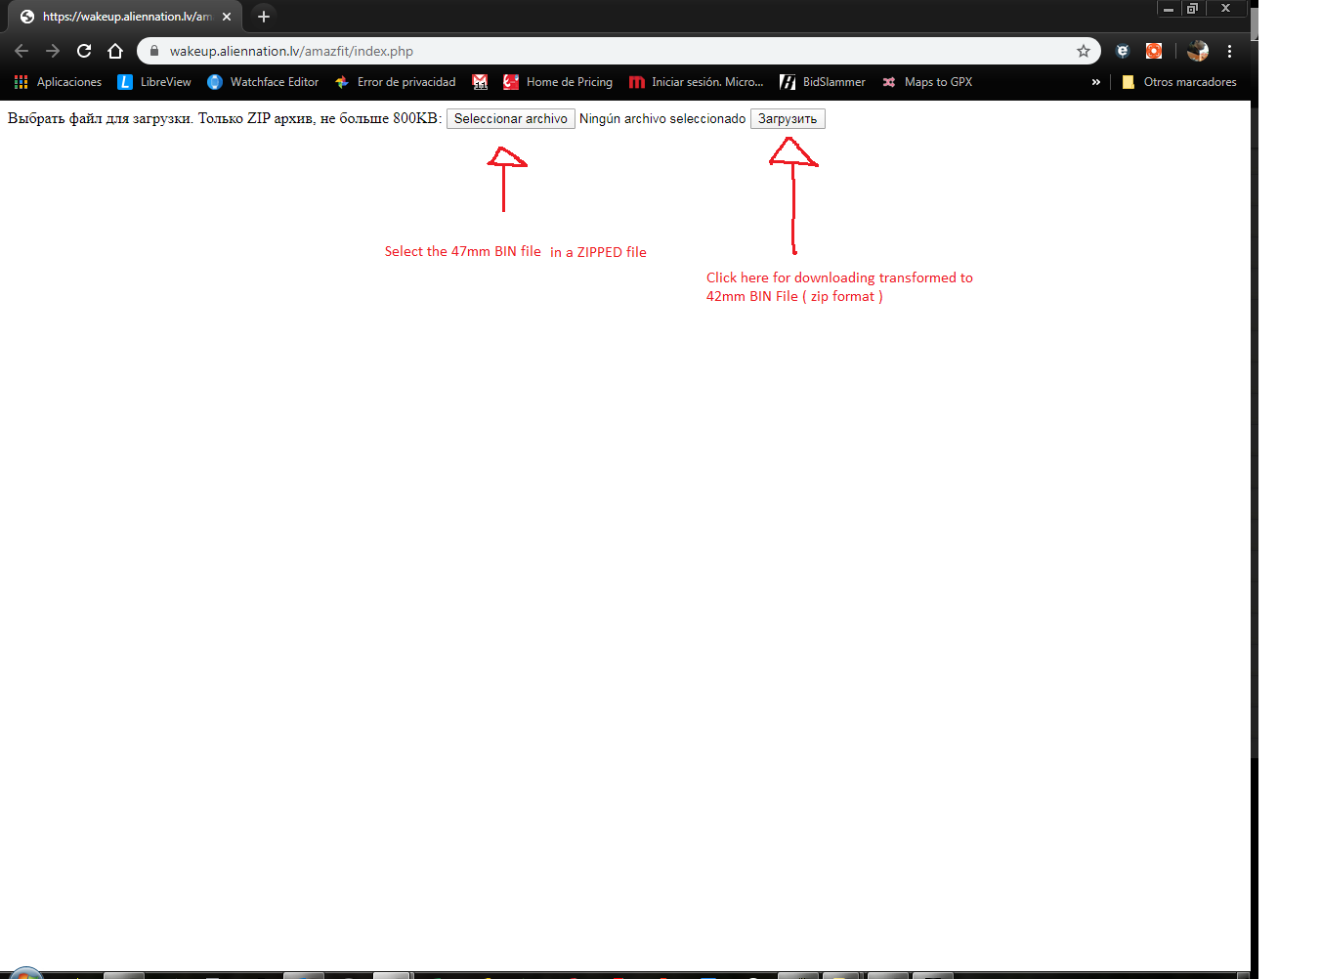Bookmark this page with the star icon
1321x979 pixels.
point(1083,51)
